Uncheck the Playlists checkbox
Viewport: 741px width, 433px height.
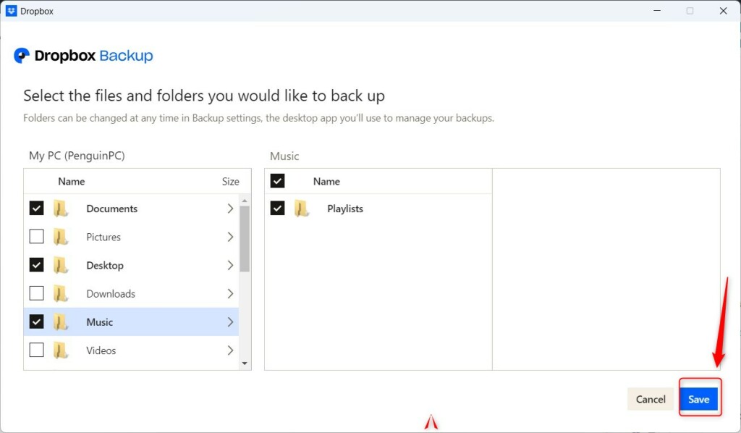click(x=277, y=208)
